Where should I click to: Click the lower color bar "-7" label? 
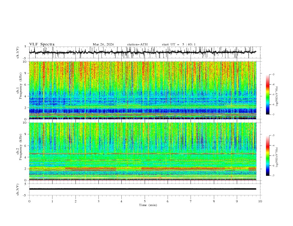(x=273, y=176)
